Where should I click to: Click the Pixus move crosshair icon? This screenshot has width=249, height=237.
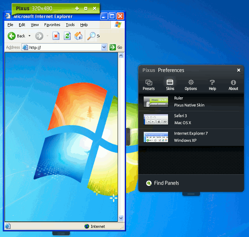pos(77,8)
